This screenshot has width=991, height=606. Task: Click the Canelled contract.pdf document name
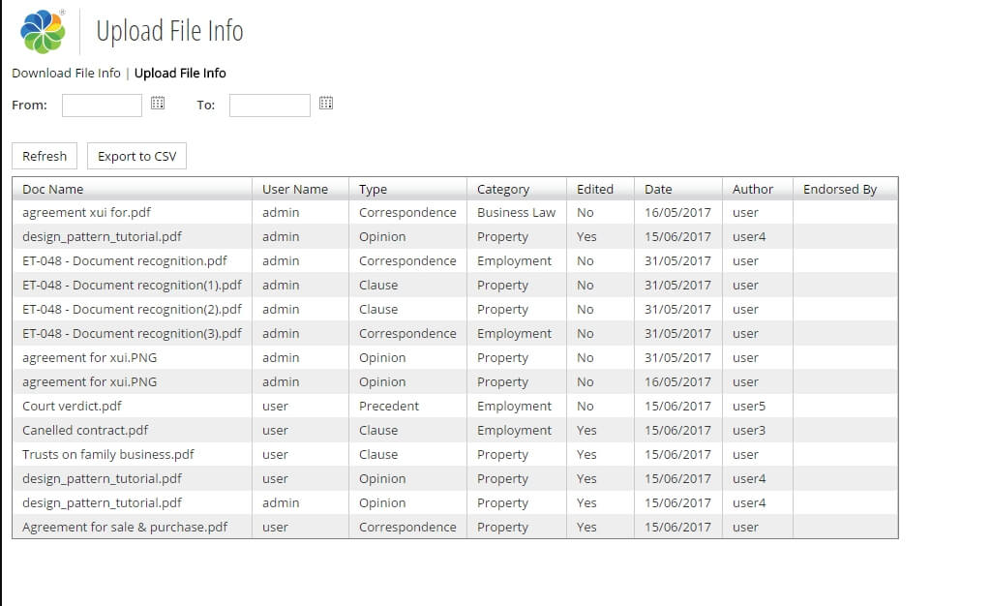coord(85,431)
